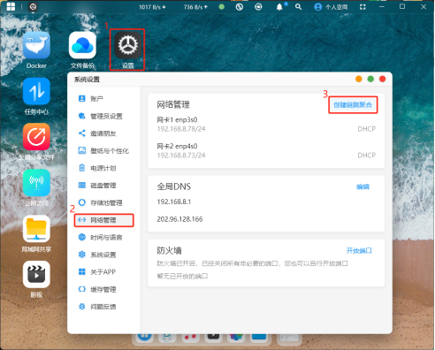Select the 网卡1 enp3s0 network entry
Viewport: 435px width, 350px height.
click(x=266, y=125)
